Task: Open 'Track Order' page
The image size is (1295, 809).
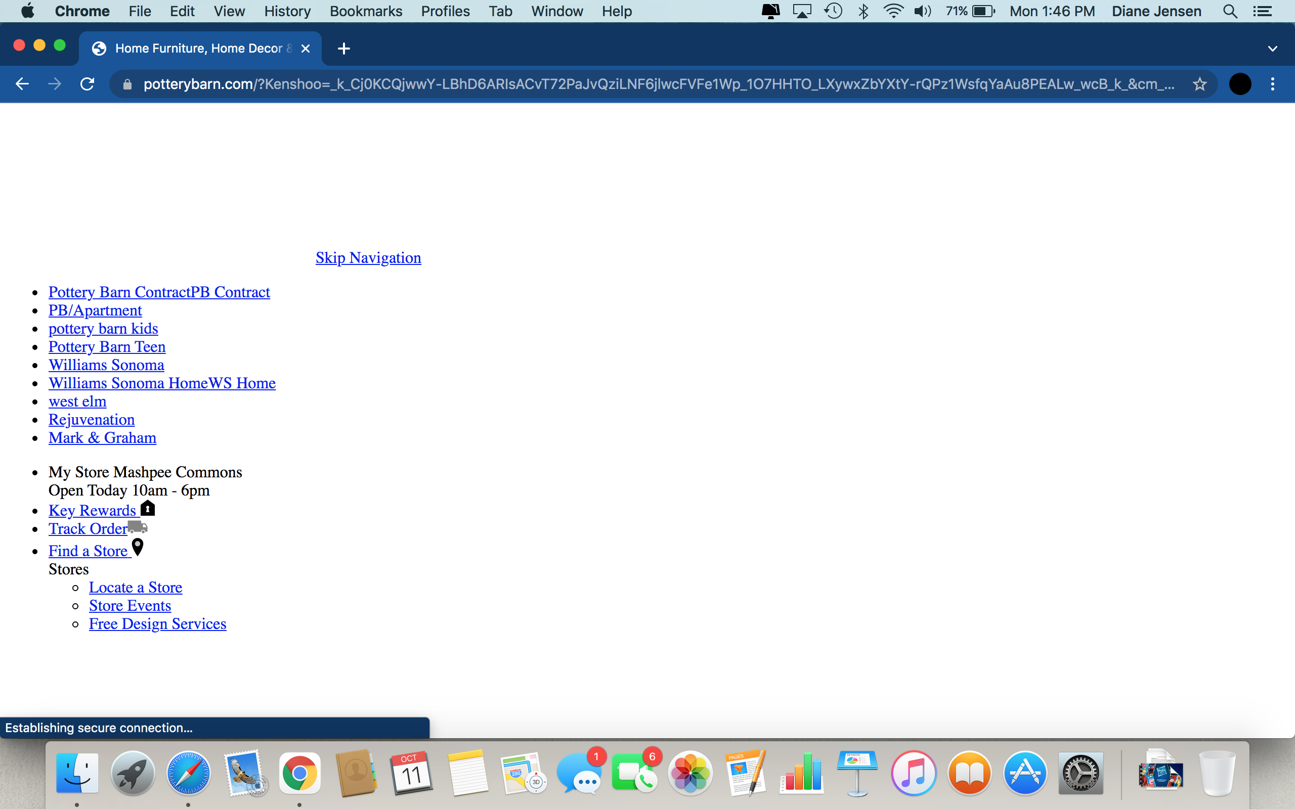Action: point(88,527)
